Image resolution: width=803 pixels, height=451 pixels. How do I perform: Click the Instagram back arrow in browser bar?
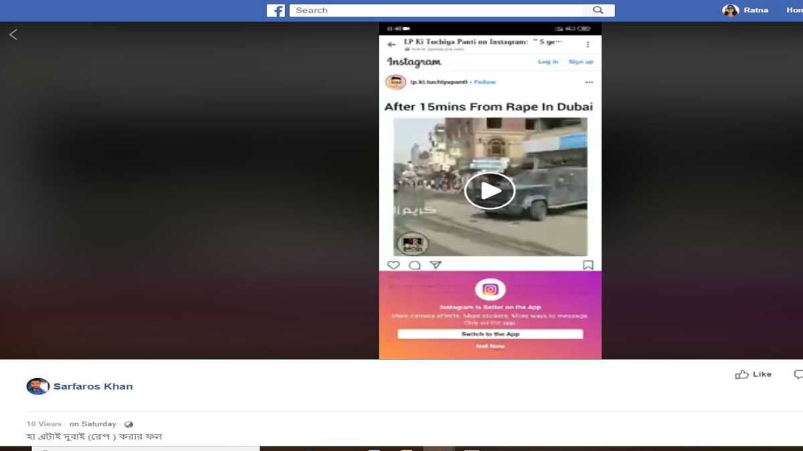[x=391, y=45]
